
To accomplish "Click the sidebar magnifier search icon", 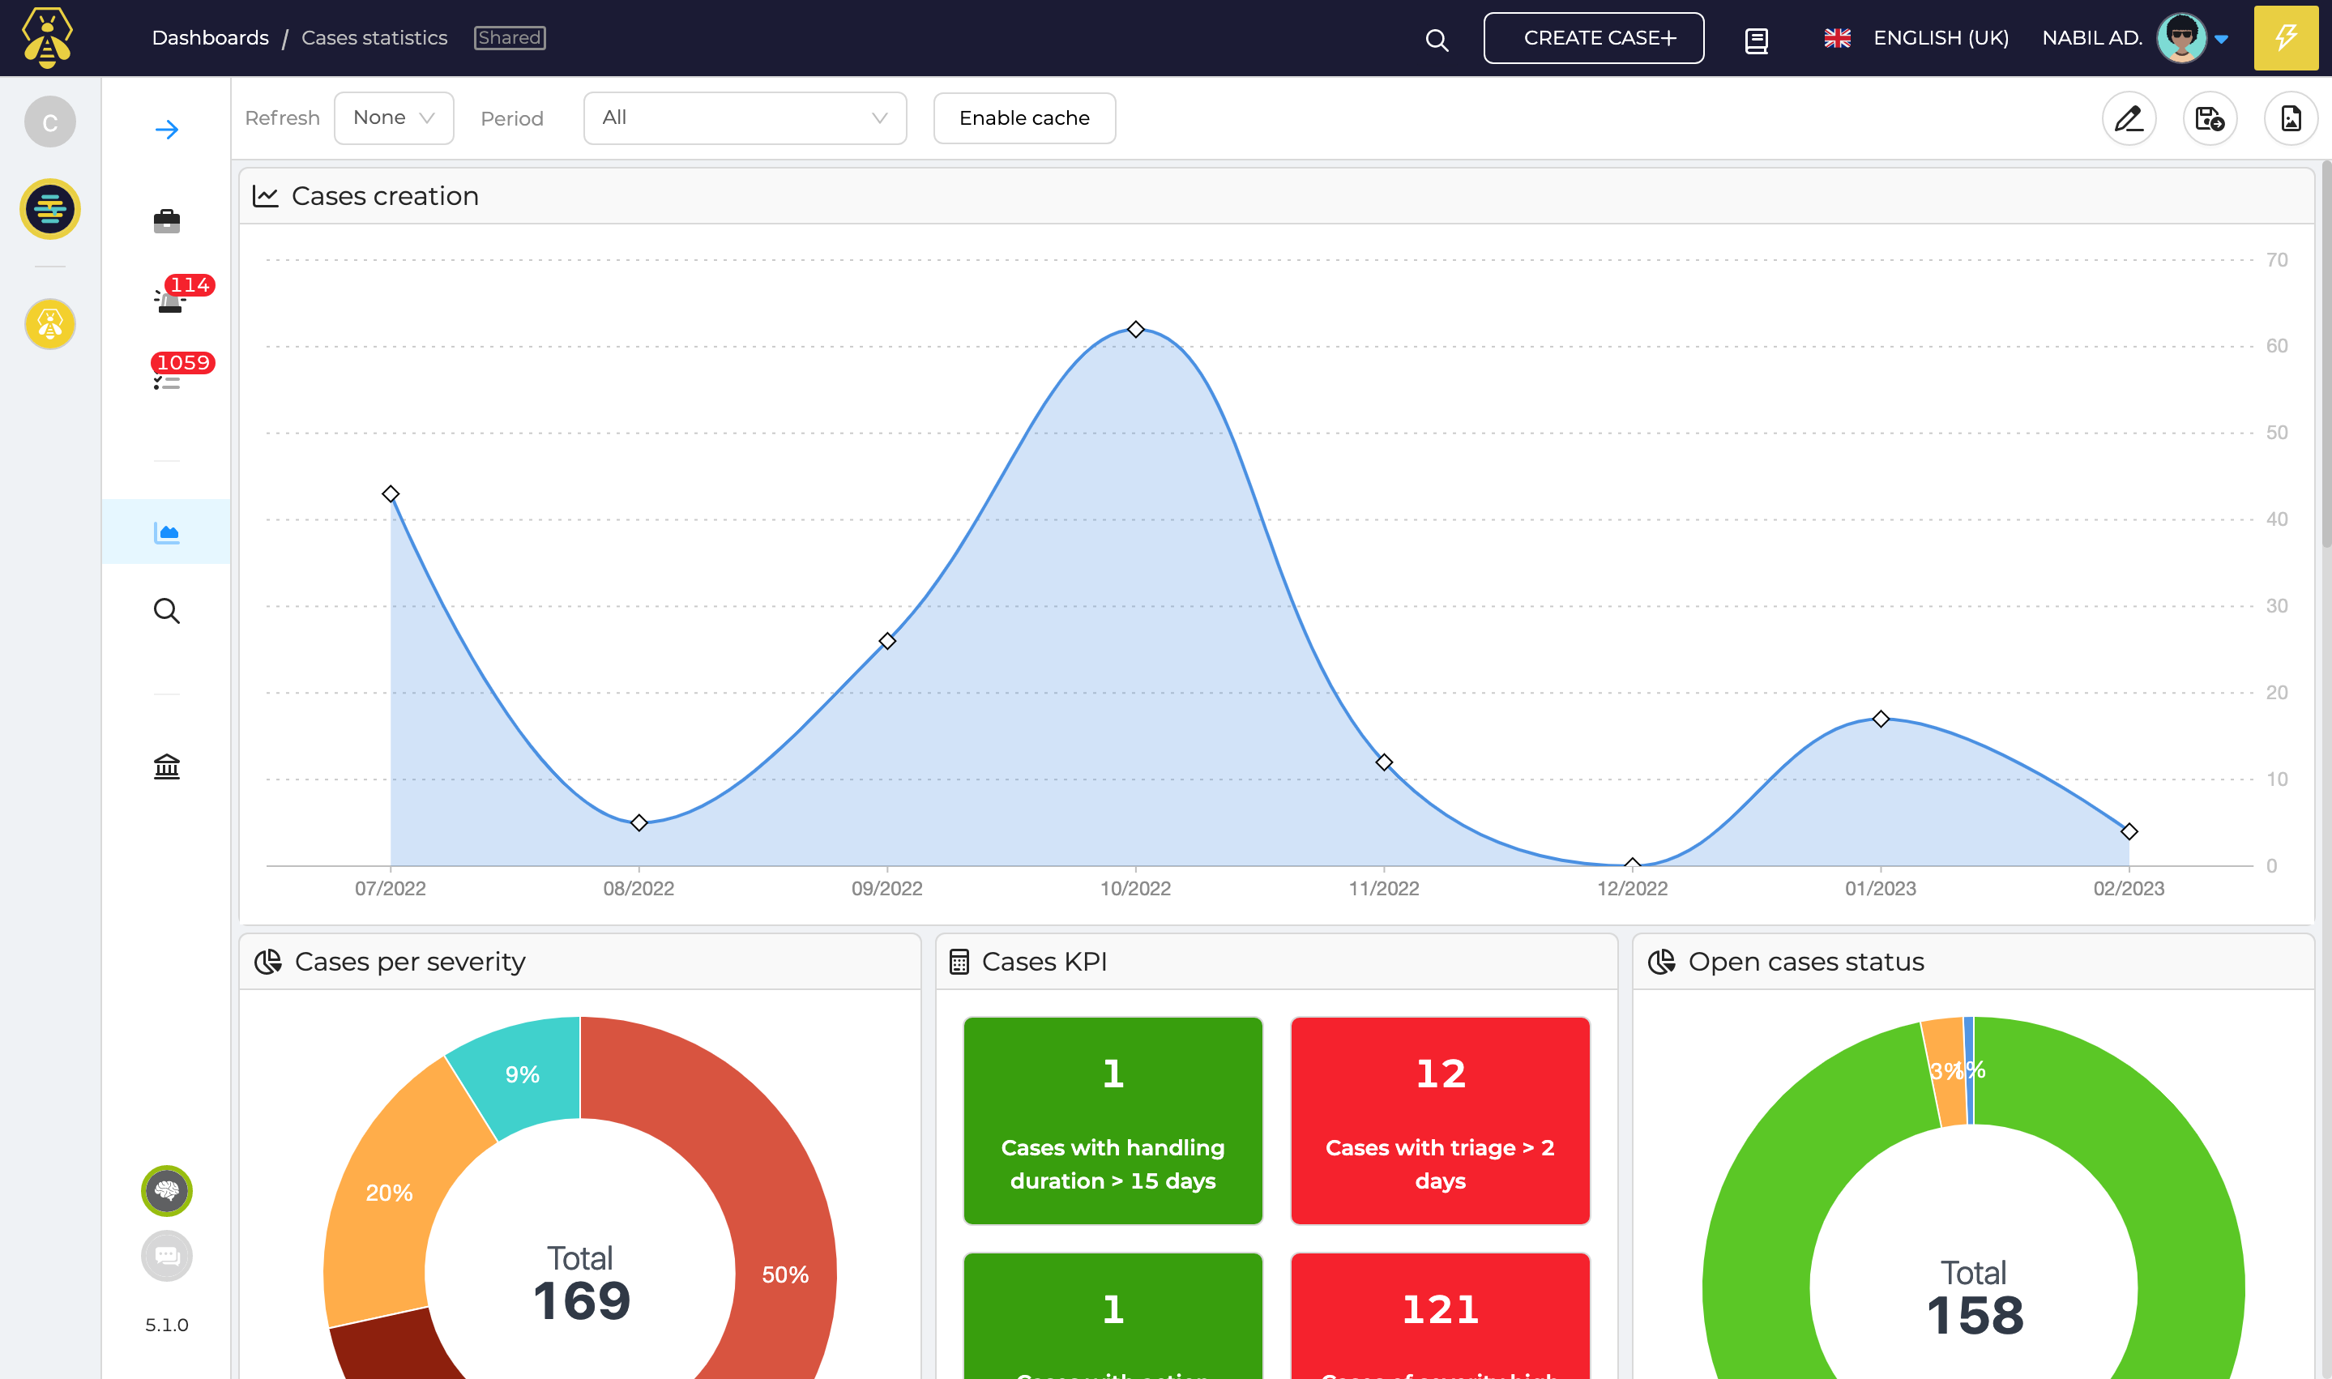I will (x=166, y=611).
